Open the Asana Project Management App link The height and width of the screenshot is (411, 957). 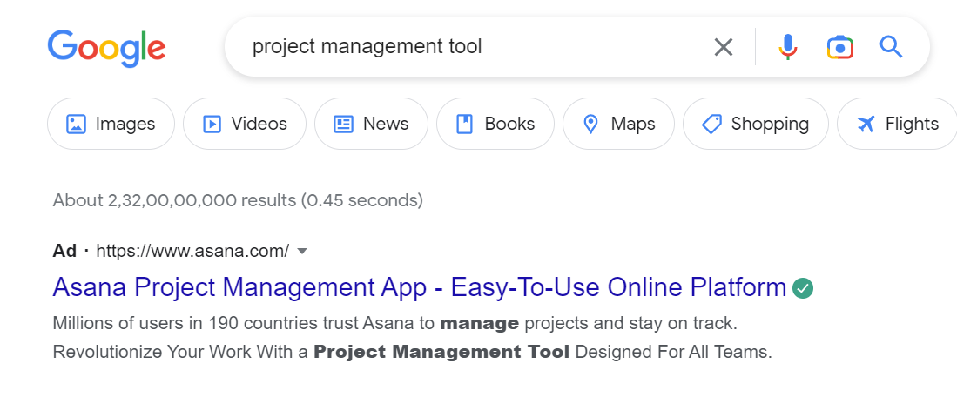(419, 286)
